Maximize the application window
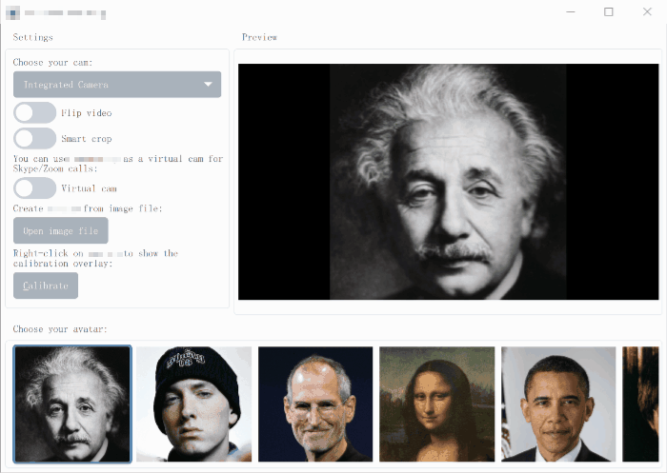This screenshot has width=667, height=473. point(609,12)
